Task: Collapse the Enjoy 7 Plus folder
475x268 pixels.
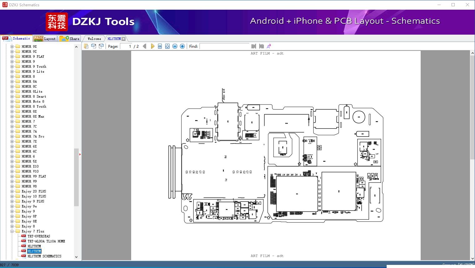Action: tap(12, 231)
